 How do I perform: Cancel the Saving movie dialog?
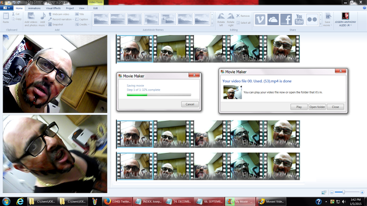point(190,104)
